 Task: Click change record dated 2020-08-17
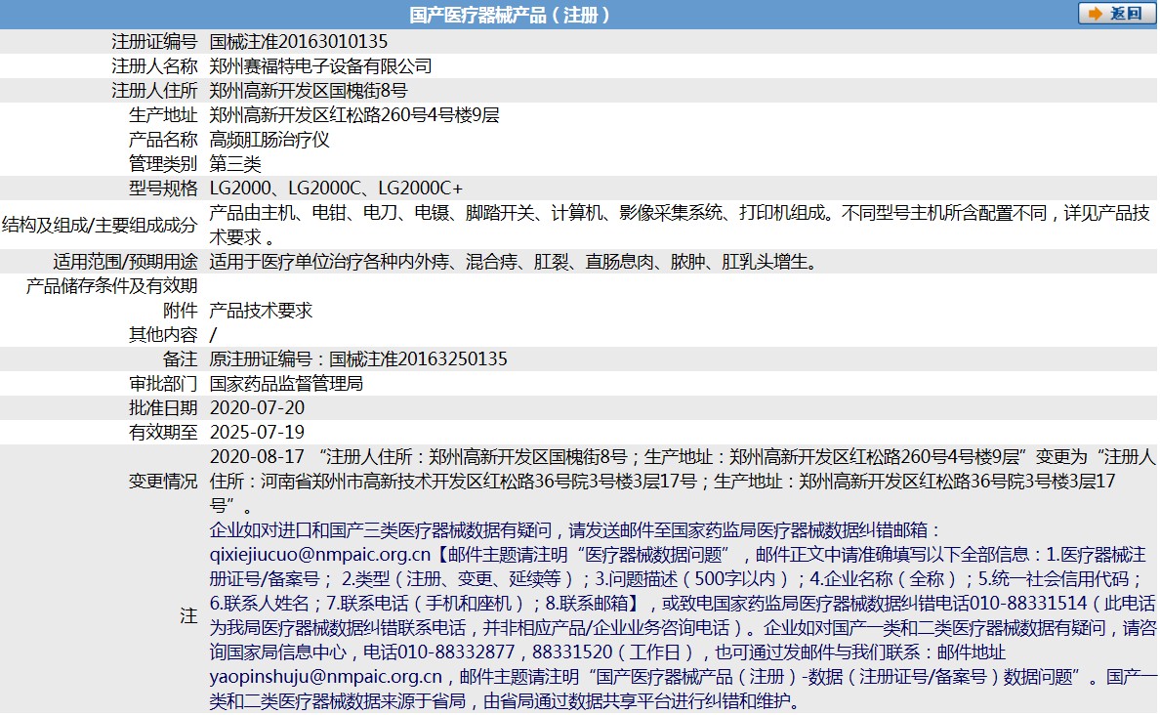coord(683,482)
